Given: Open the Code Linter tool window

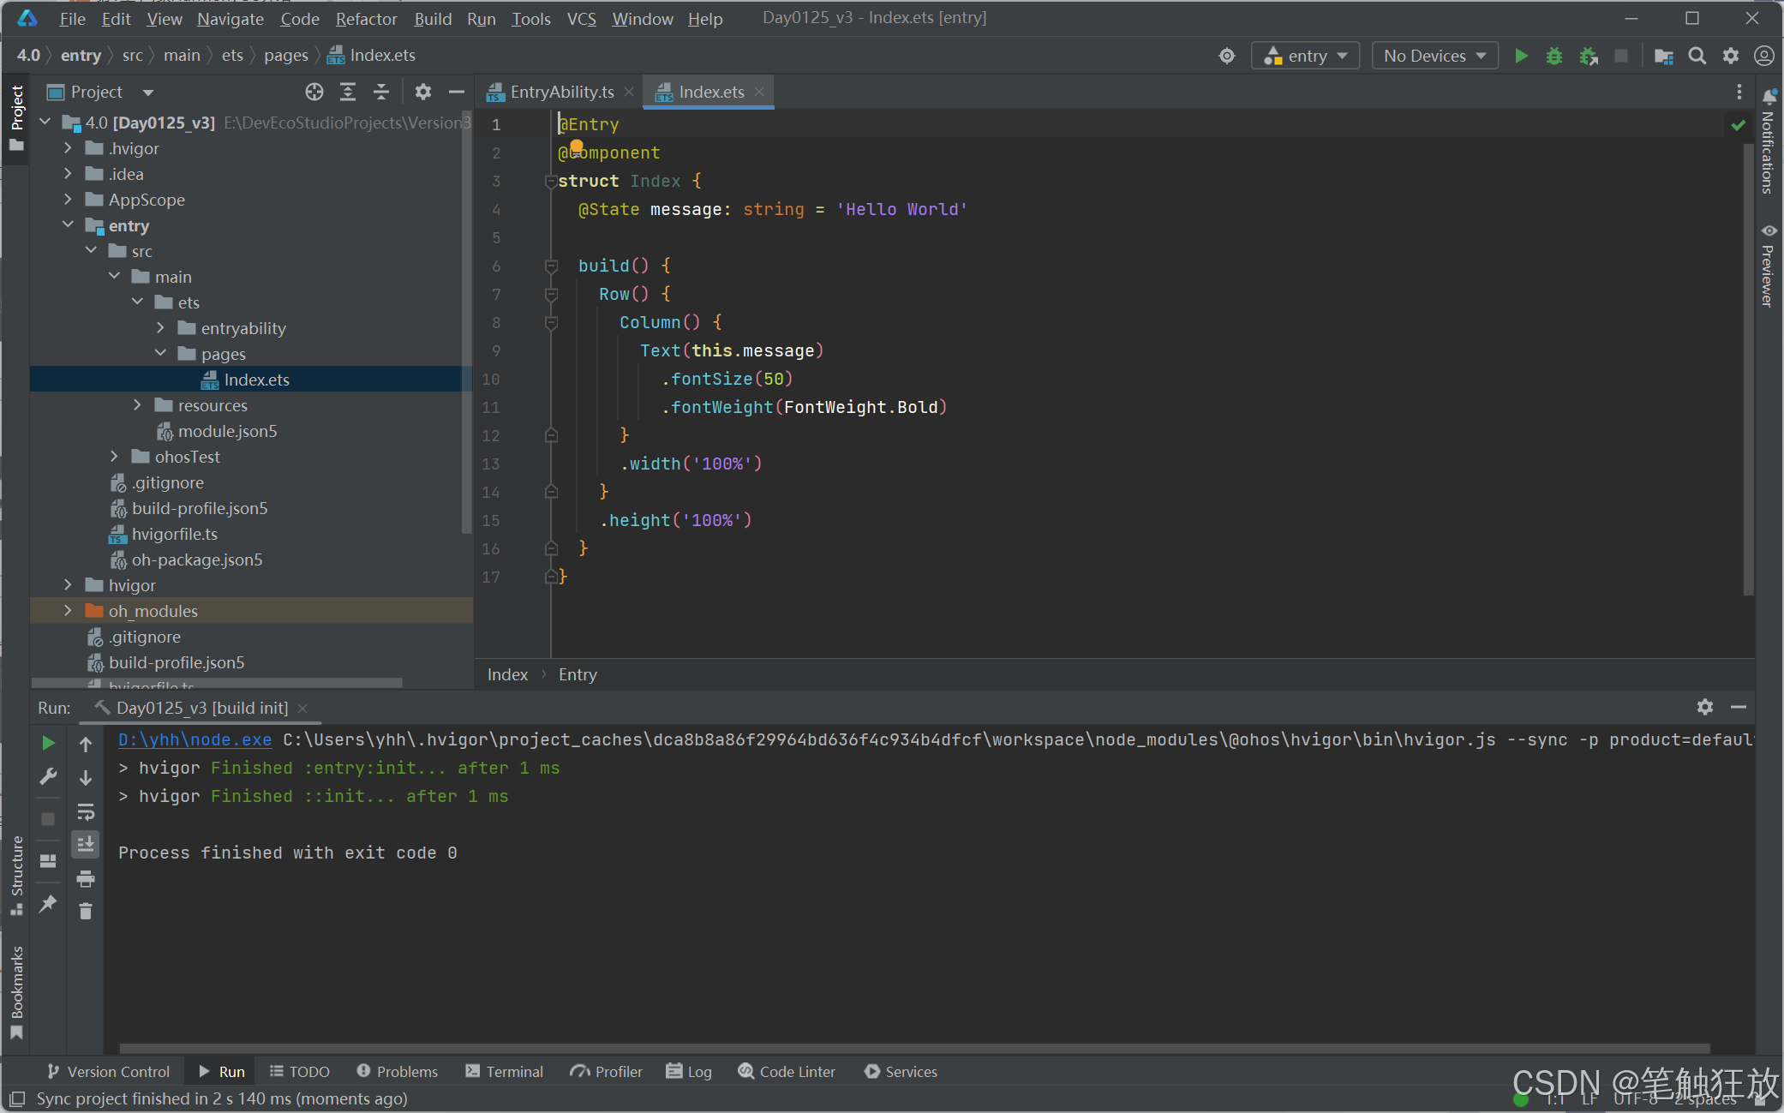Looking at the screenshot, I should click(787, 1072).
